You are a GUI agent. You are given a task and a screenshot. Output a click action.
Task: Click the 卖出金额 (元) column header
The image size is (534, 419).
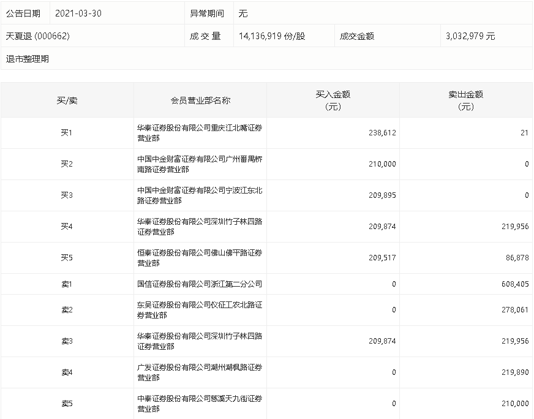point(466,100)
